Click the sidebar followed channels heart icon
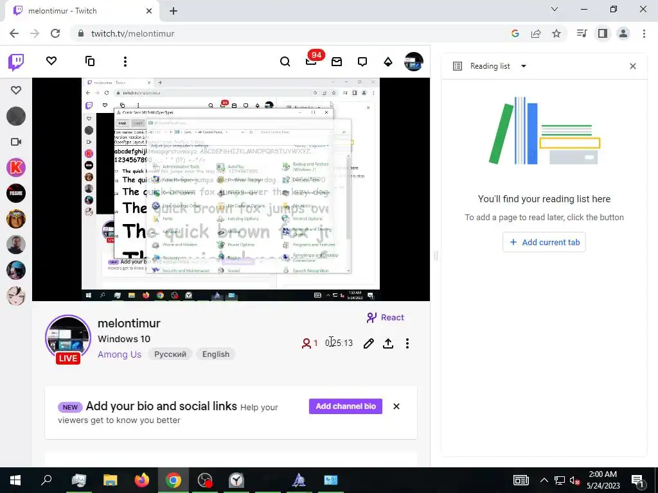 point(16,90)
